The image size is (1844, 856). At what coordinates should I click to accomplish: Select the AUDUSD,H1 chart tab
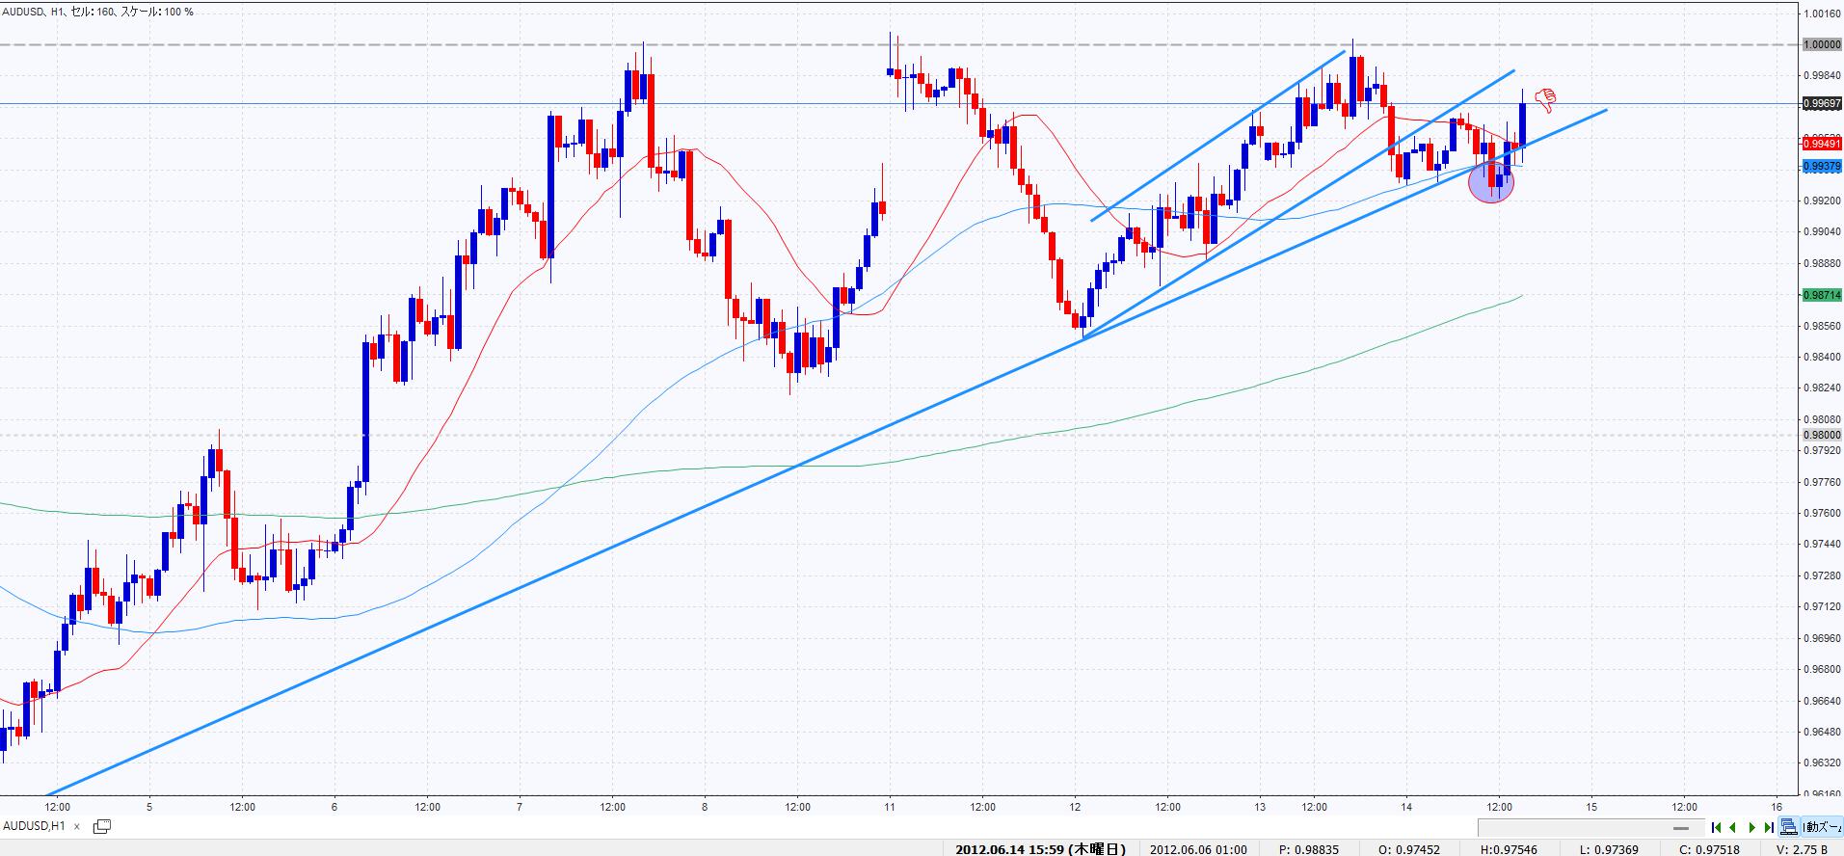(35, 826)
